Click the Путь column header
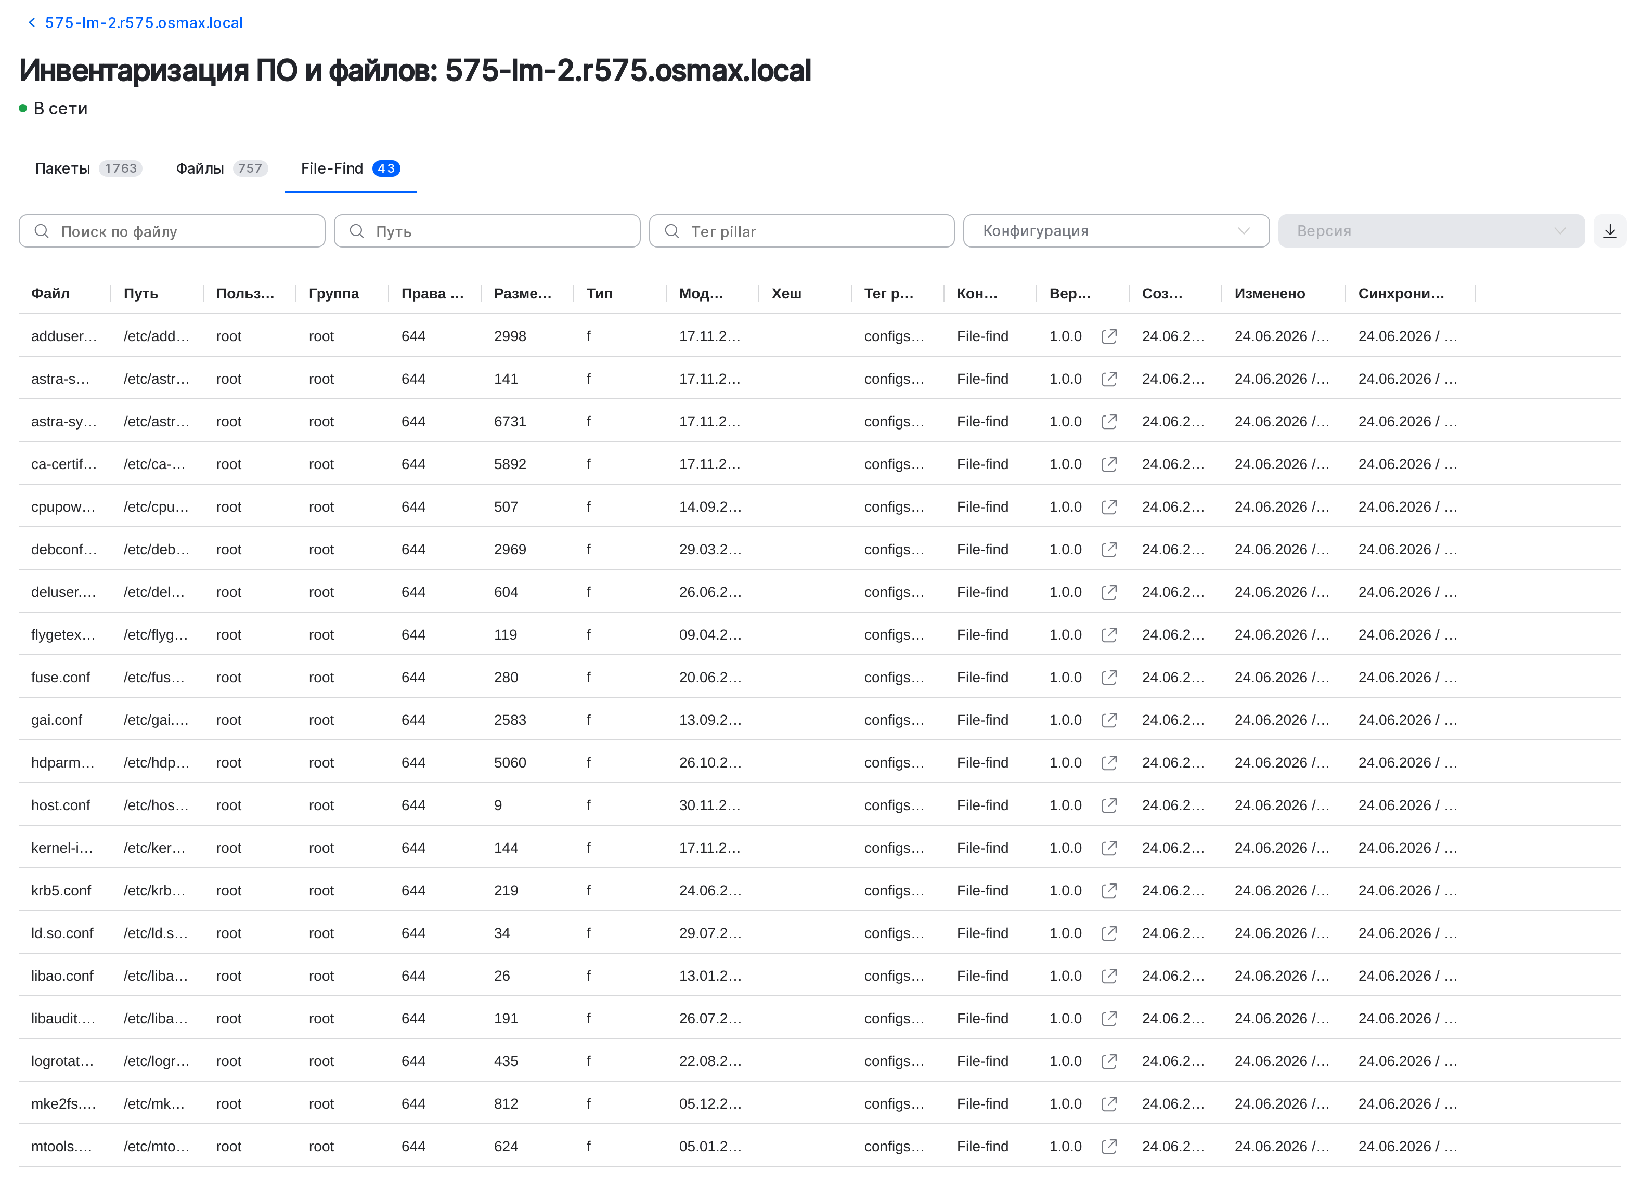Viewport: 1643px width, 1196px height. click(140, 293)
